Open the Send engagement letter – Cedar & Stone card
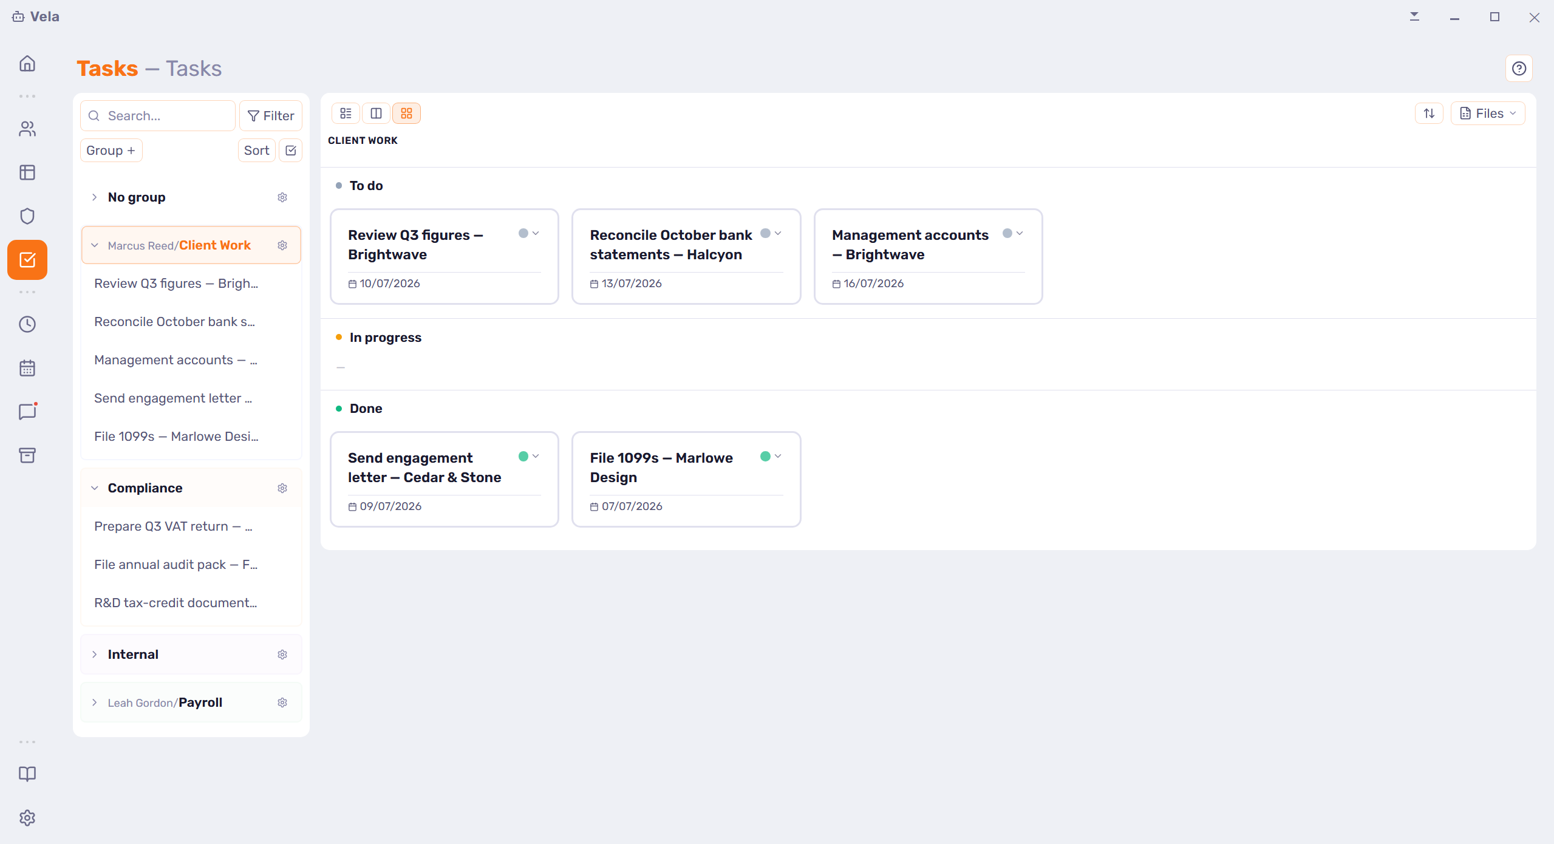Screen dimensions: 1554x844 445,479
